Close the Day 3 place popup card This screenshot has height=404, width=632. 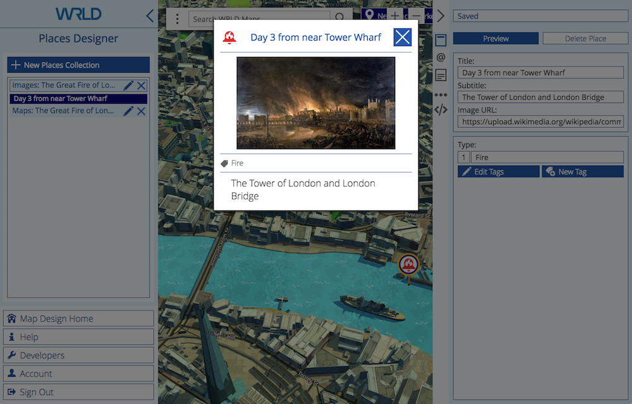tap(402, 37)
